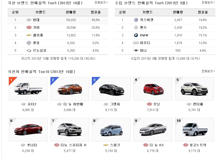Click the Chevrolet logo beside 쉐보레
This screenshot has width=221, height=159.
[x=29, y=35]
